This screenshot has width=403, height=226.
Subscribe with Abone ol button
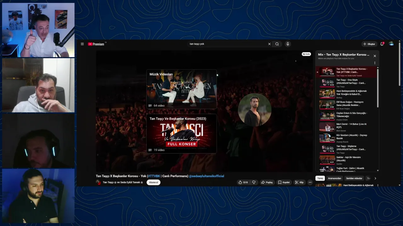point(153,182)
